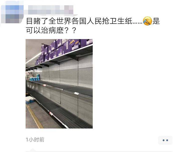Click the red tag on the bottom shelf

click(51, 113)
